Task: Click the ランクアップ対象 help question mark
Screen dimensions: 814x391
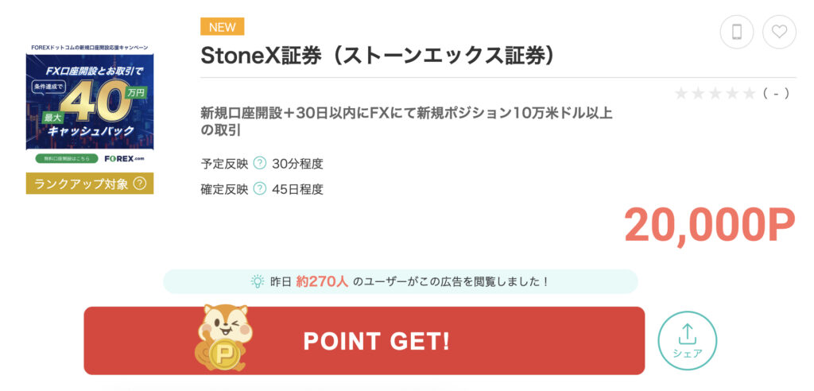Action: 140,184
